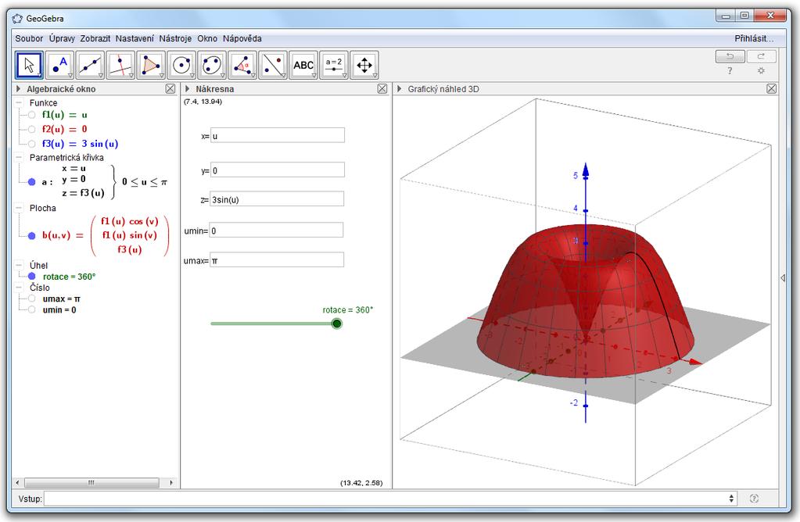Viewport: 800px width, 522px height.
Task: Select the ABC text tool
Action: click(x=303, y=66)
